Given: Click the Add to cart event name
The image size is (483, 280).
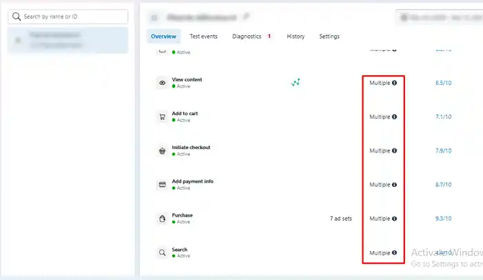Looking at the screenshot, I should (x=185, y=113).
